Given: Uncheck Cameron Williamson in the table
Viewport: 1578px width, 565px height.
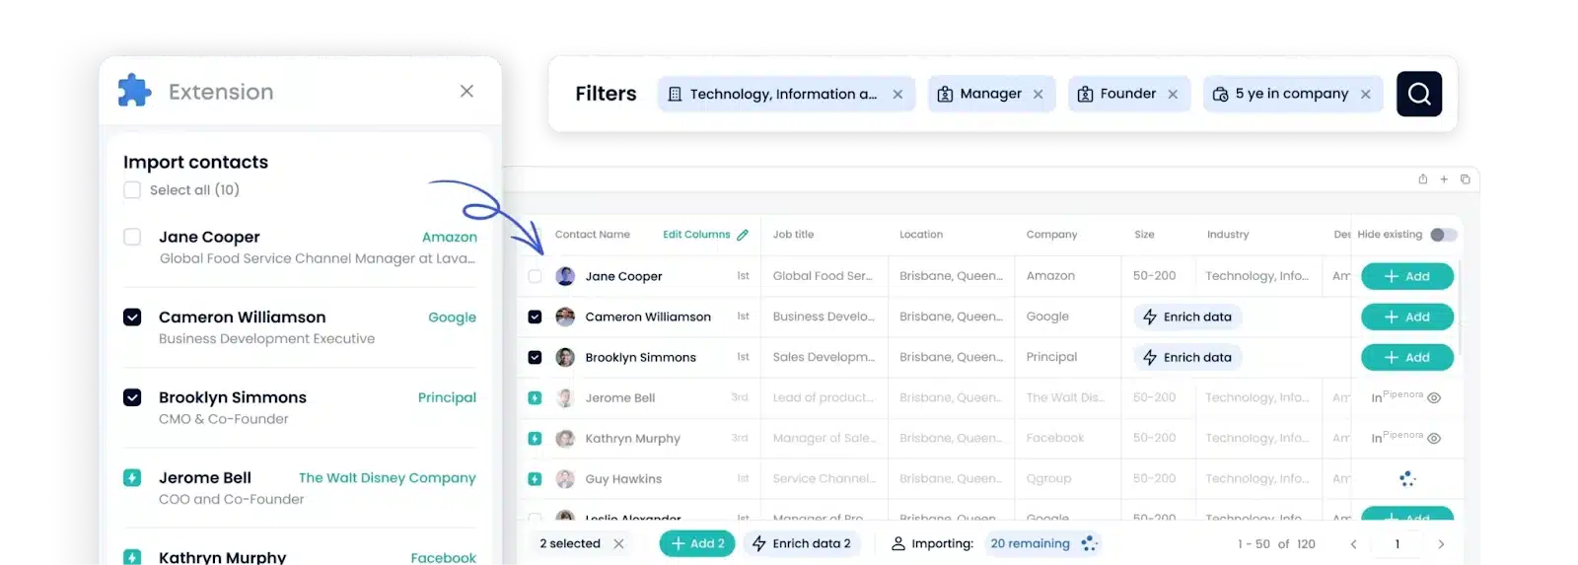Looking at the screenshot, I should 535,317.
